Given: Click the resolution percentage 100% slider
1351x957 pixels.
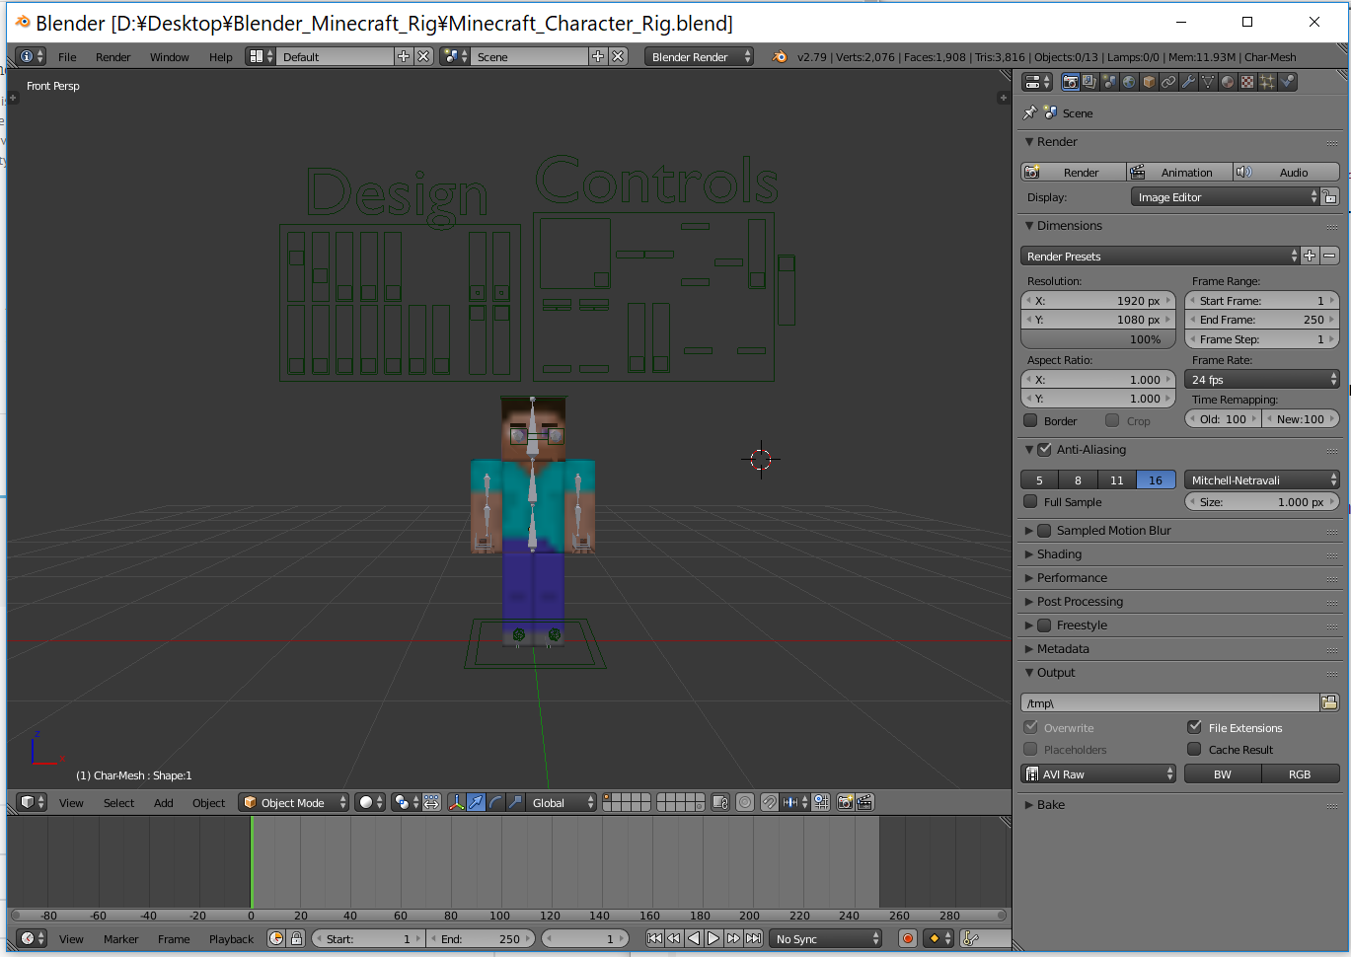Looking at the screenshot, I should 1098,338.
